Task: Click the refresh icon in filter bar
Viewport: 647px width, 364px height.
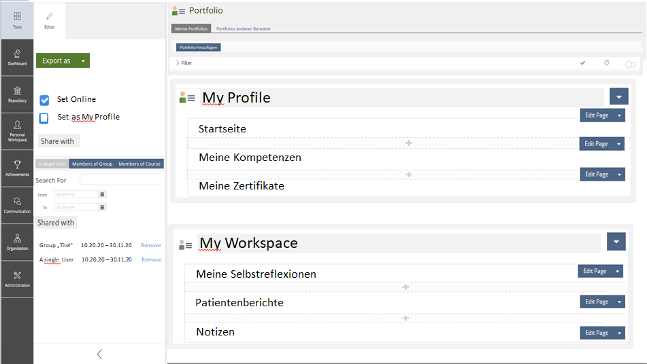Action: [x=607, y=63]
